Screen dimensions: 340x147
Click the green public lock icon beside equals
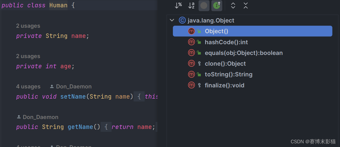click(x=199, y=53)
